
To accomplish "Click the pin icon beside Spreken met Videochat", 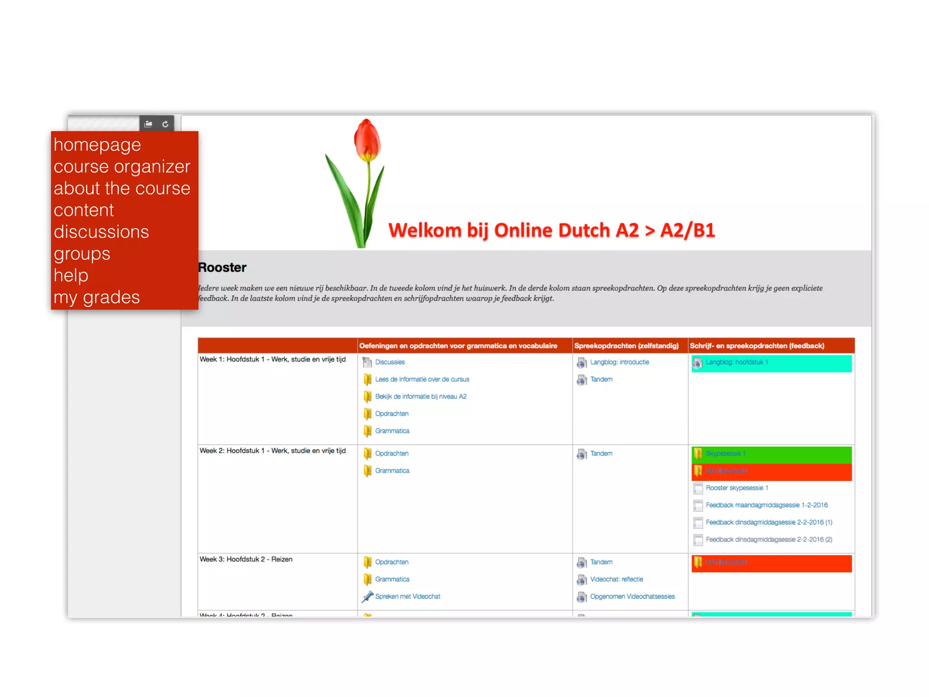I will (367, 597).
